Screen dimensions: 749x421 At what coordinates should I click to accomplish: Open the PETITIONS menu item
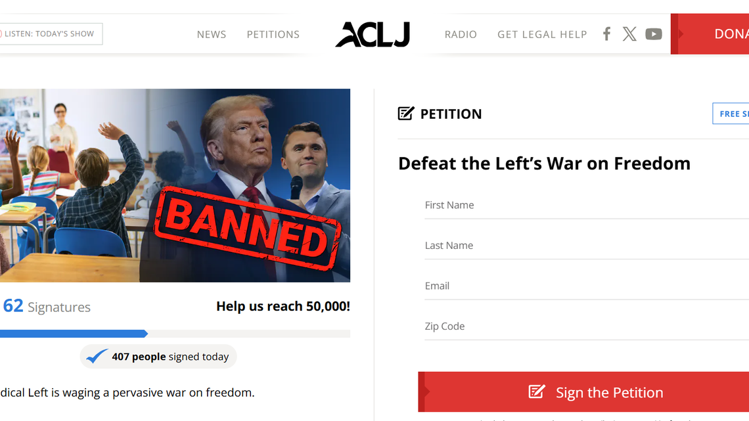pyautogui.click(x=273, y=34)
